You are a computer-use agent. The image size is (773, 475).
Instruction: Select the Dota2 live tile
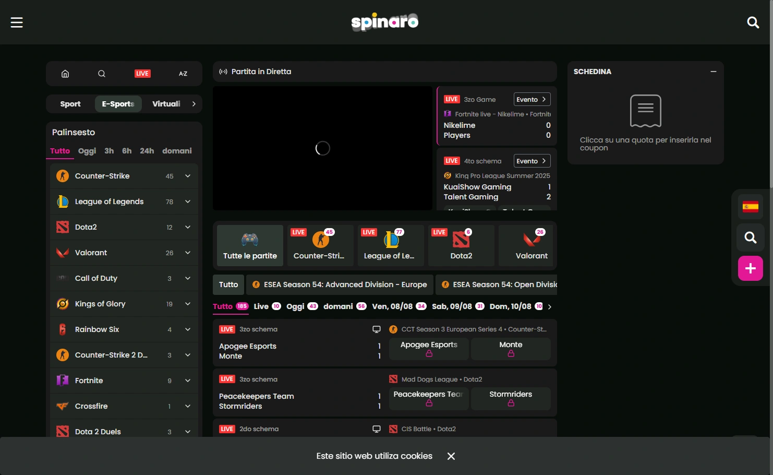pyautogui.click(x=461, y=246)
